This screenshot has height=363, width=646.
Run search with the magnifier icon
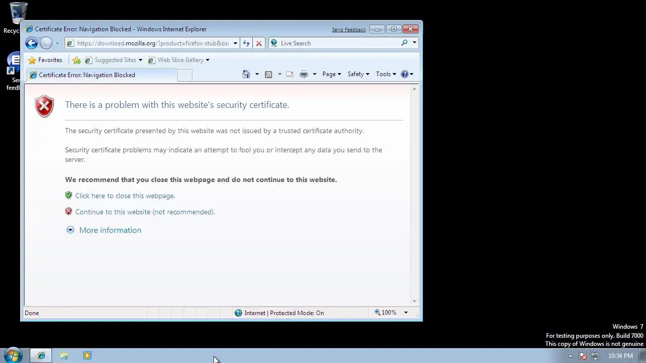[x=404, y=43]
